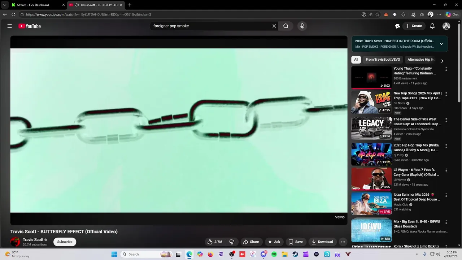Click the Share button
The width and height of the screenshot is (462, 260).
tap(251, 242)
